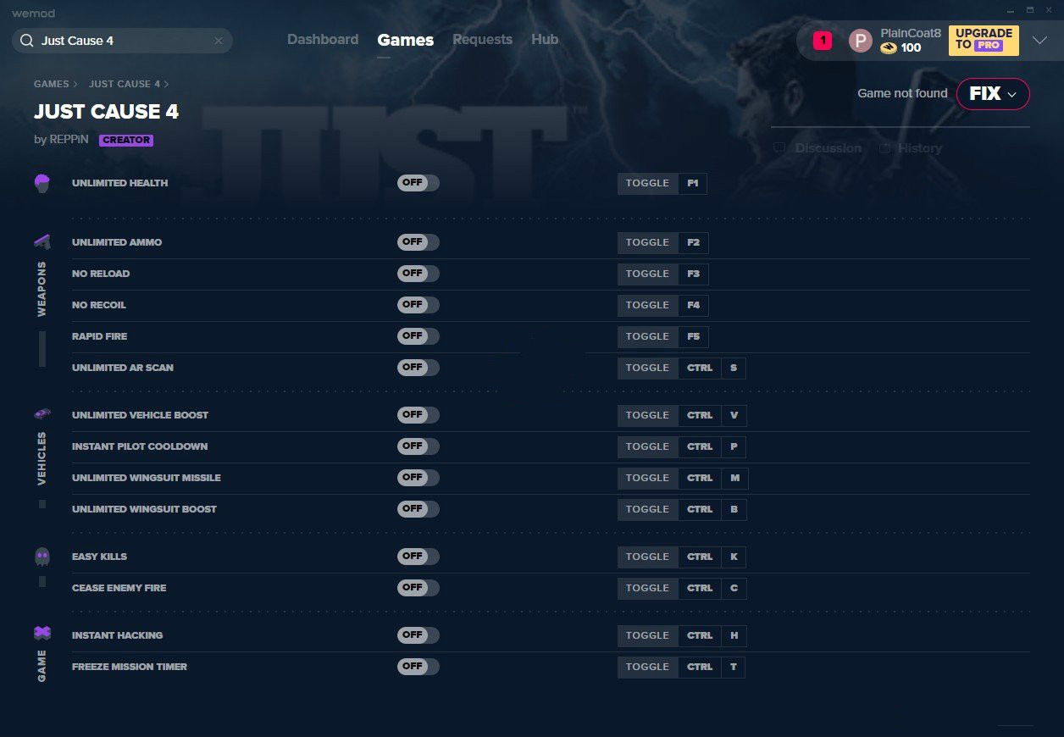The width and height of the screenshot is (1064, 737).
Task: Click the Vehicles category car icon
Action: coord(42,414)
